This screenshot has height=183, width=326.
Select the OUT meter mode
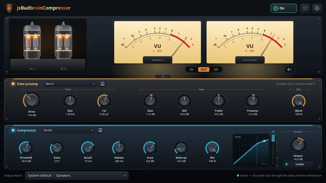point(204,70)
